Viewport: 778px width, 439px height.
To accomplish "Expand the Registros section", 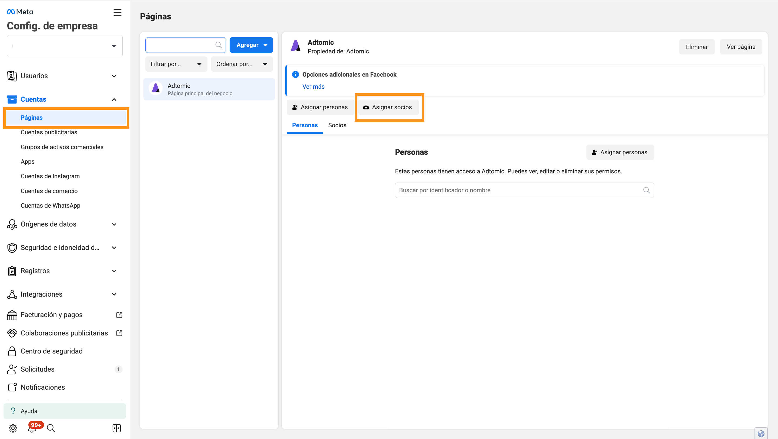I will pyautogui.click(x=114, y=271).
